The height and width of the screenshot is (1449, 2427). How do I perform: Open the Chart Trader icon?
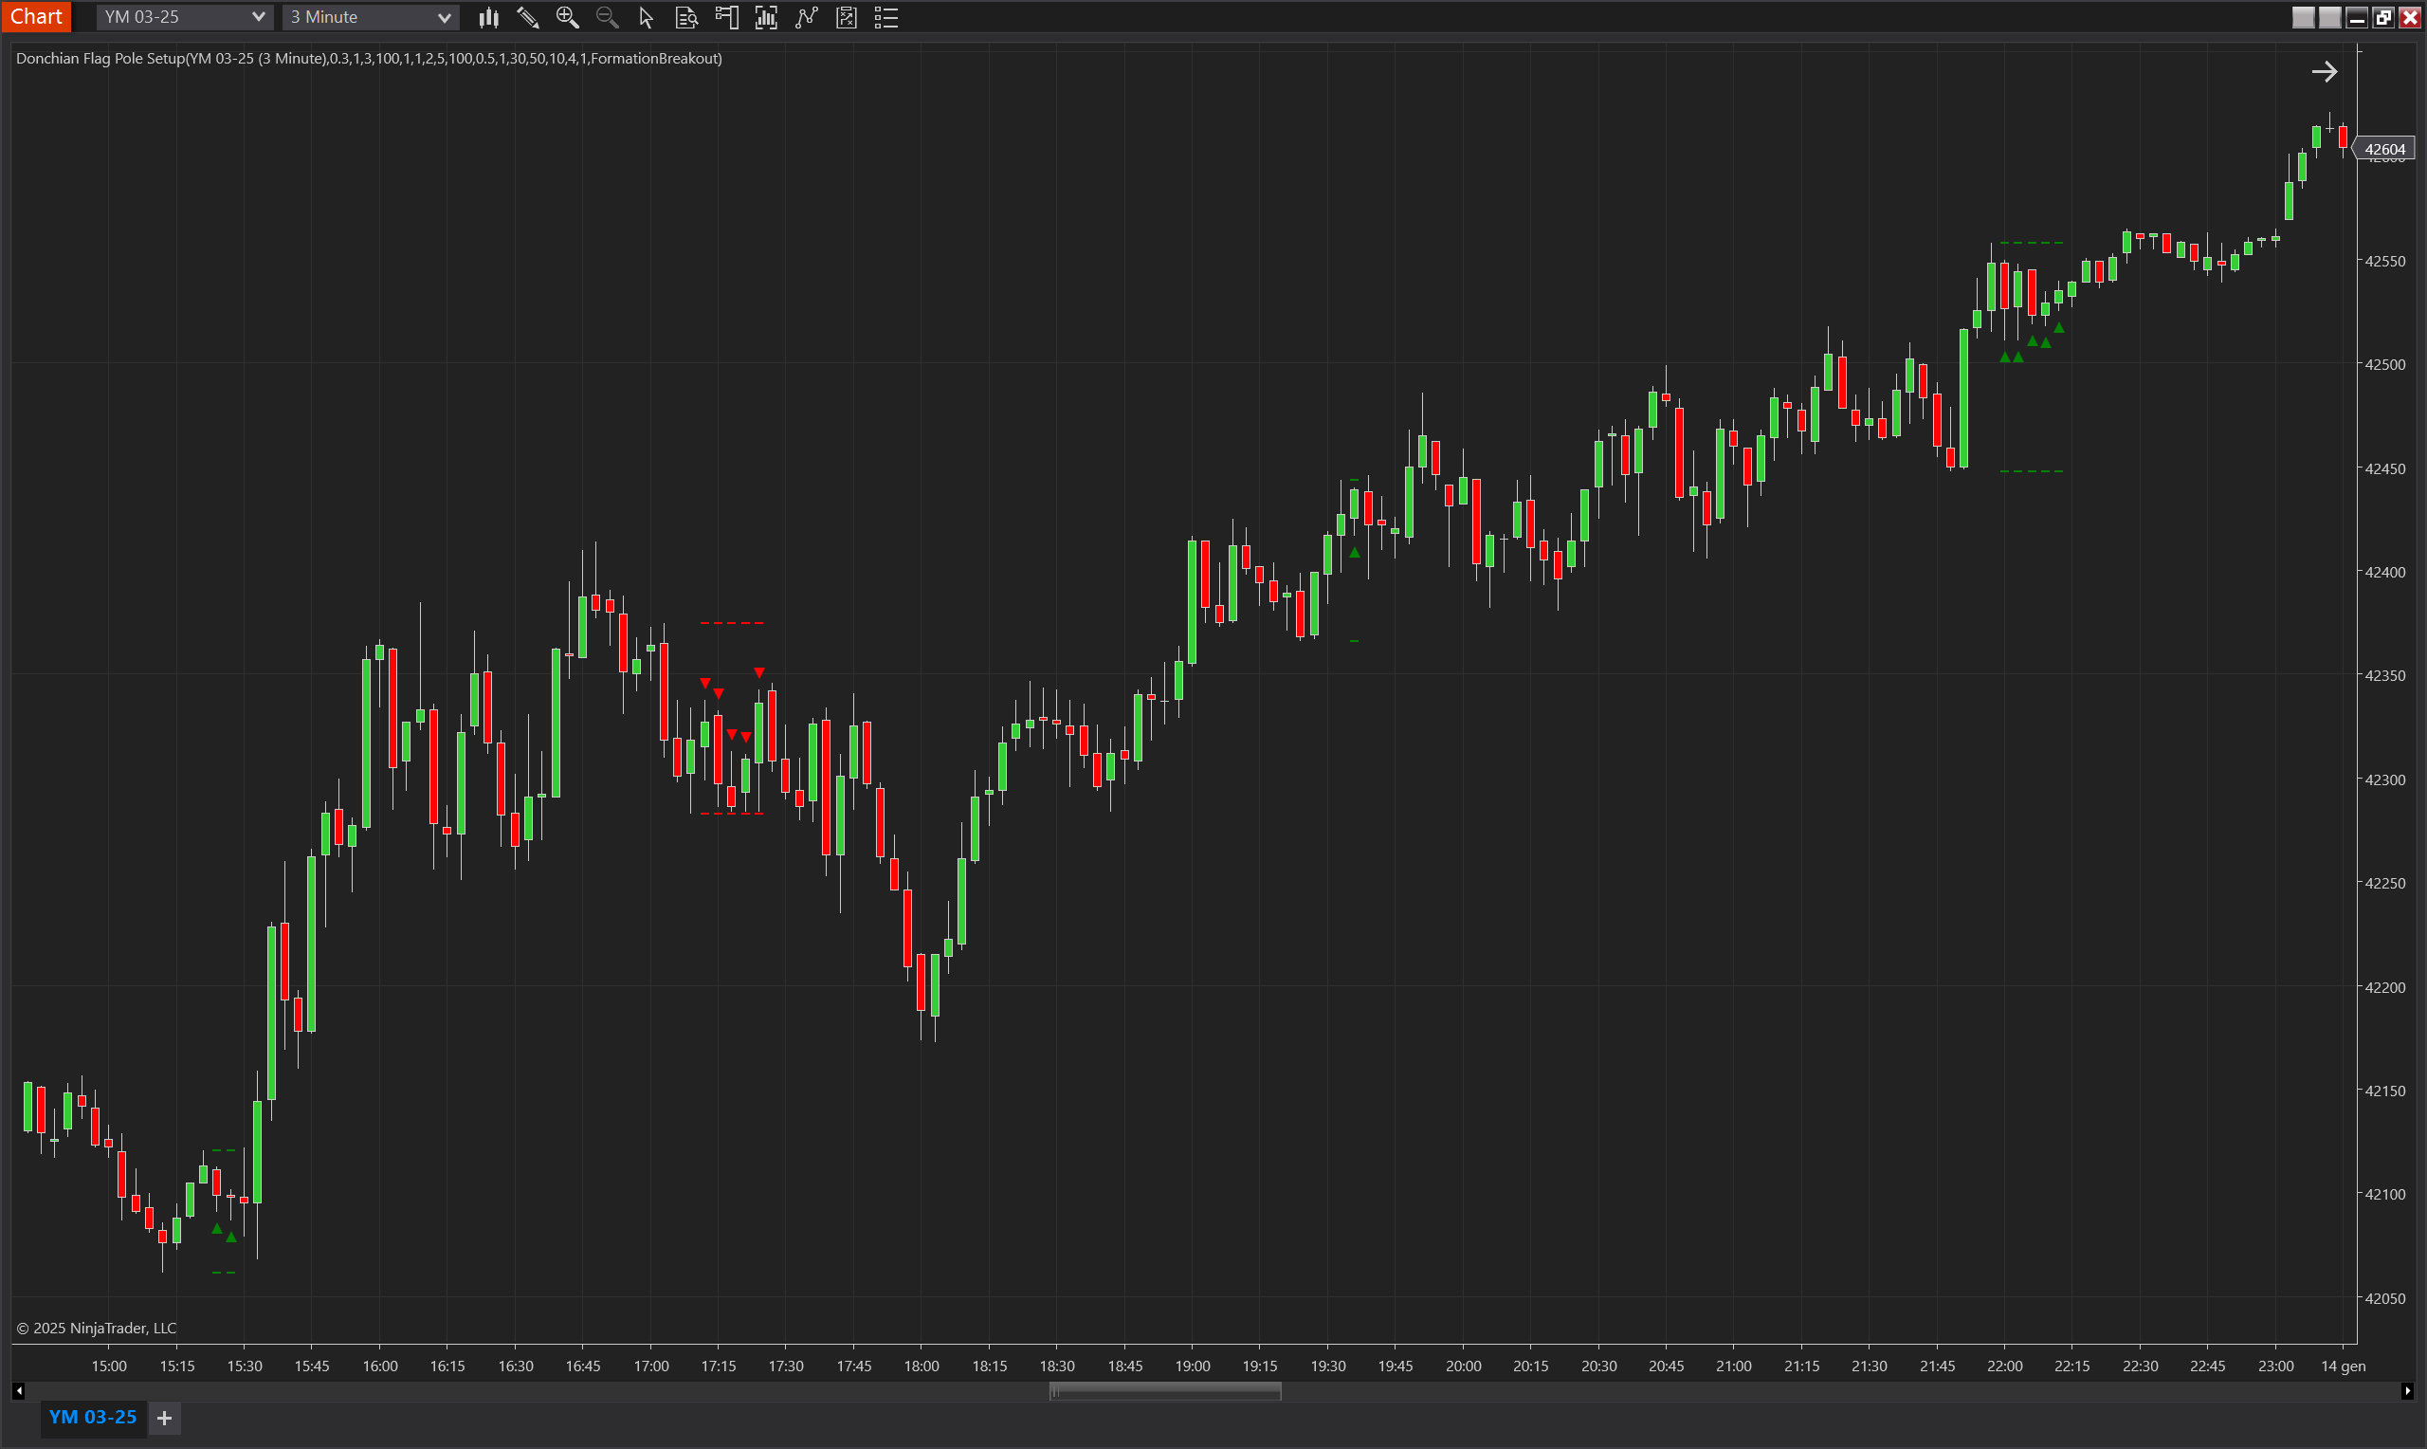point(726,18)
